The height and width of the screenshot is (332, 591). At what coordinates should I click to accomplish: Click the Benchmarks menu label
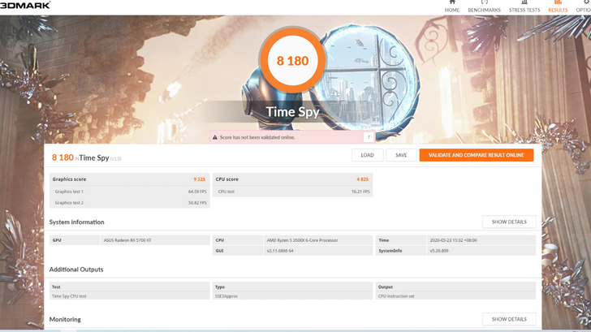click(x=484, y=11)
